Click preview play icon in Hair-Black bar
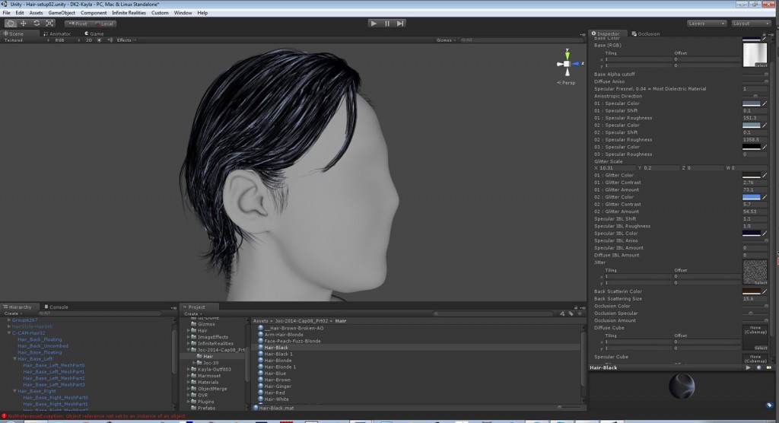Viewport: 779px width, 423px height. click(749, 367)
